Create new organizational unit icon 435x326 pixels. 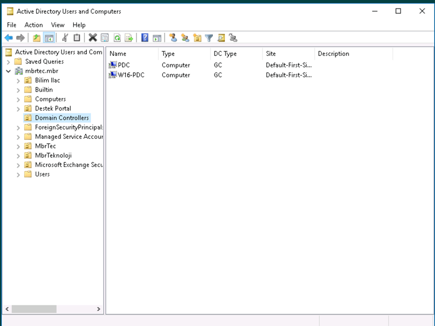[197, 38]
